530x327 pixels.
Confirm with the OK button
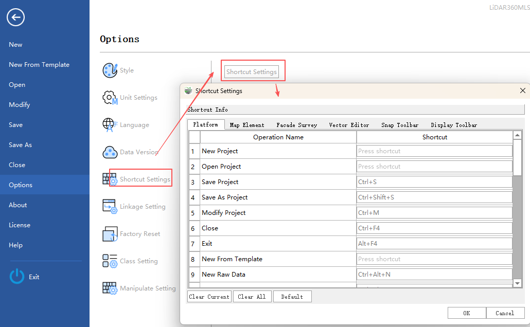[466, 313]
